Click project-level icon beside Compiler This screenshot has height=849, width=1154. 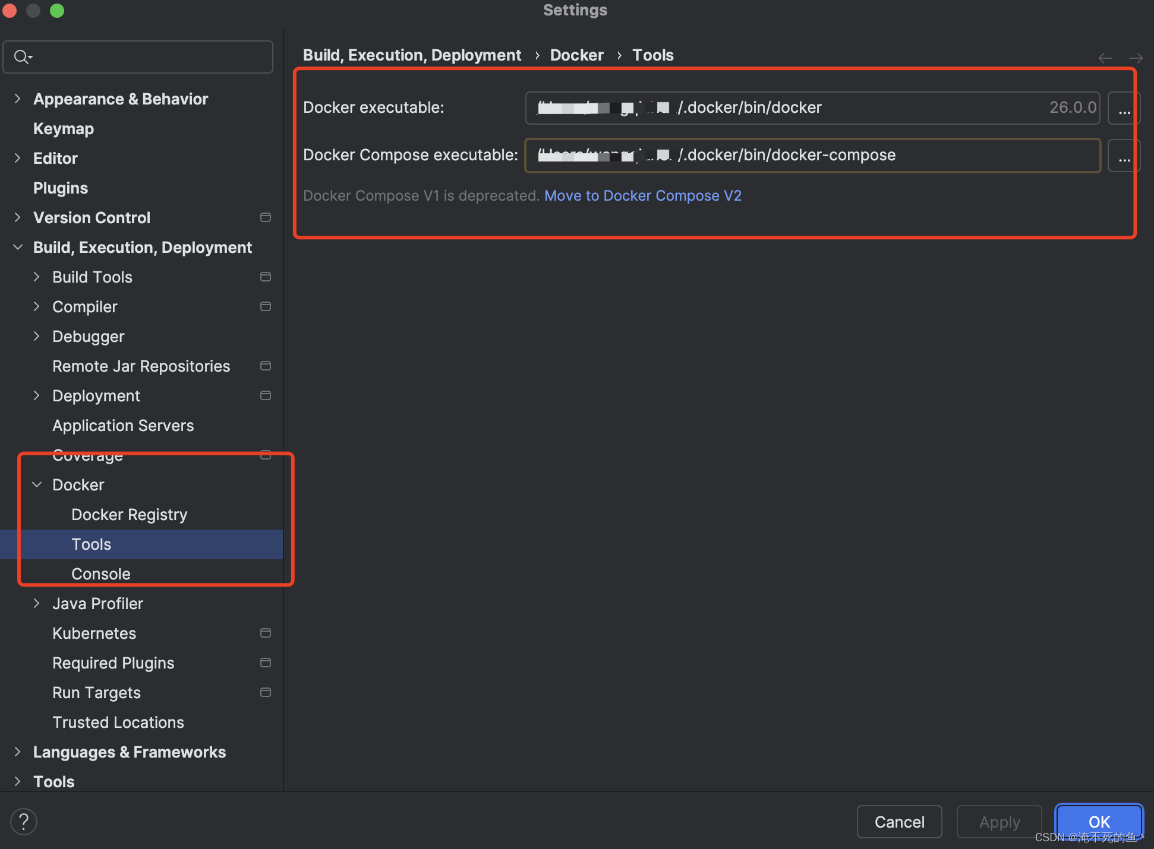pyautogui.click(x=266, y=306)
